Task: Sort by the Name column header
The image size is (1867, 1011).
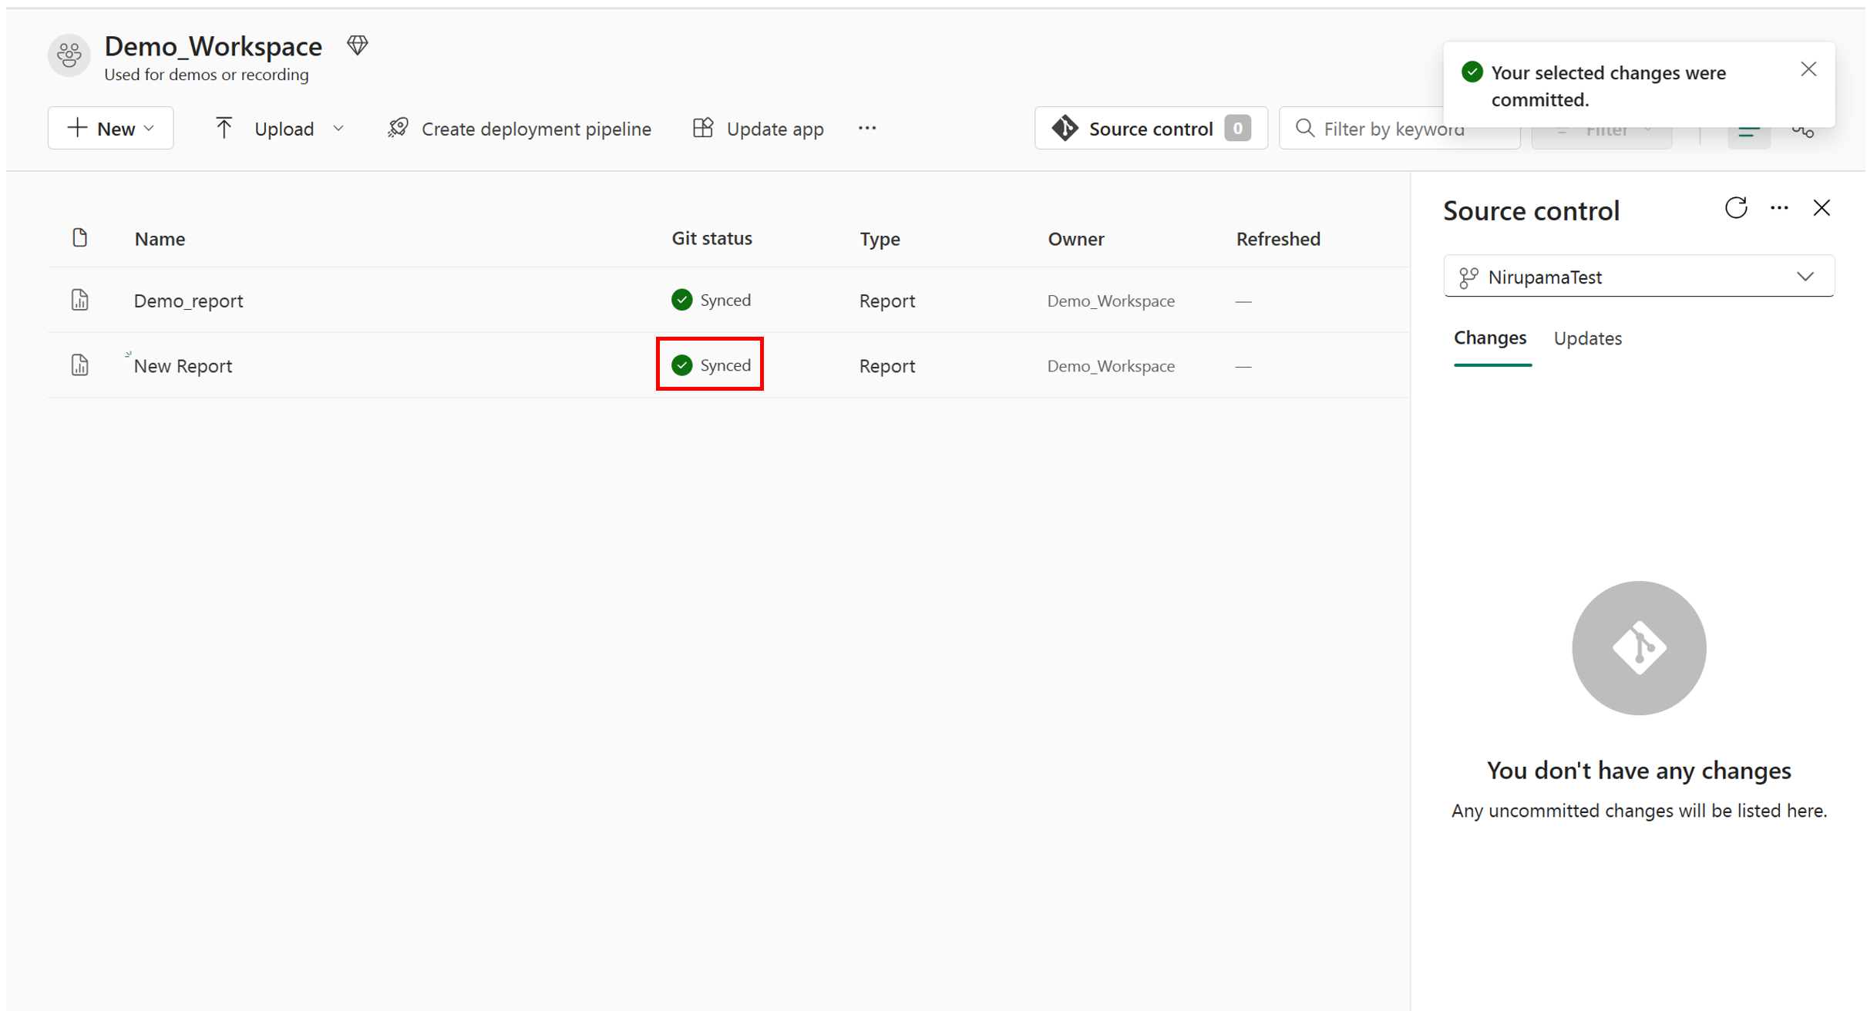Action: pyautogui.click(x=160, y=239)
